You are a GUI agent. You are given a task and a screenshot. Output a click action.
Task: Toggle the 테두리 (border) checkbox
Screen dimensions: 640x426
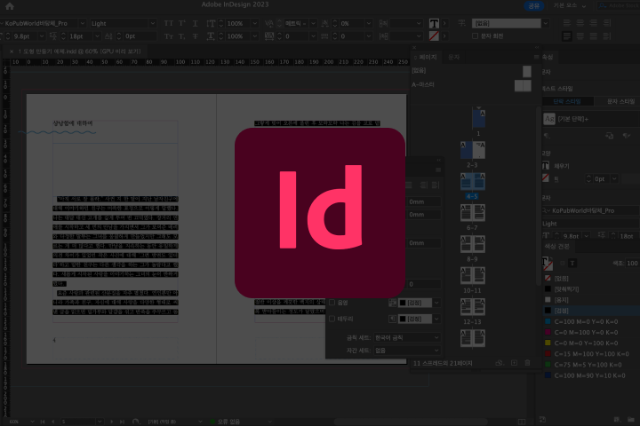pyautogui.click(x=332, y=319)
